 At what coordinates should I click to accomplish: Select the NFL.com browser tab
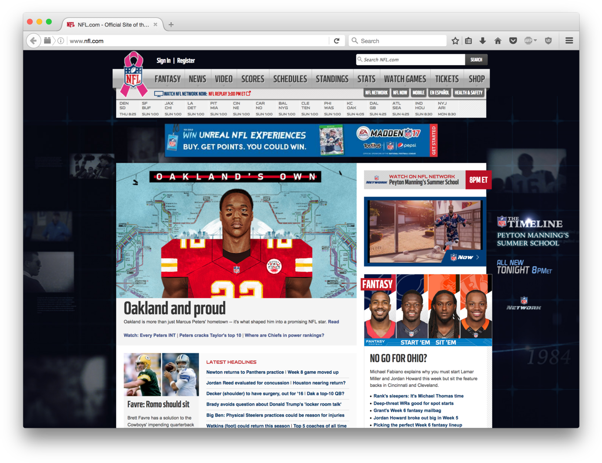tap(112, 25)
